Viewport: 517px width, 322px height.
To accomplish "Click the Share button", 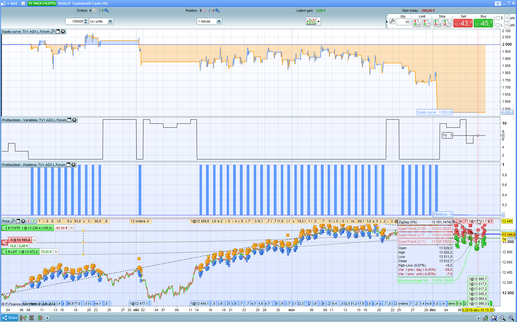I will [10, 318].
